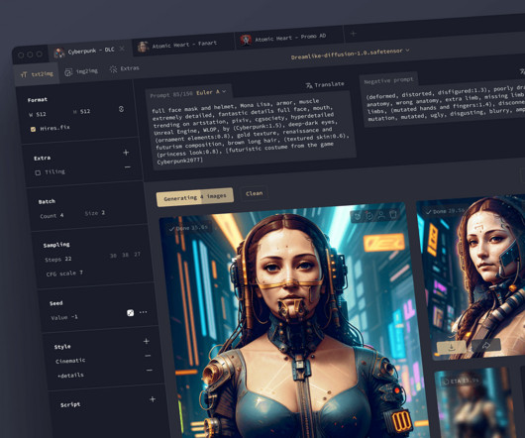Download the second generated image
This screenshot has height=438, width=525.
pos(451,347)
